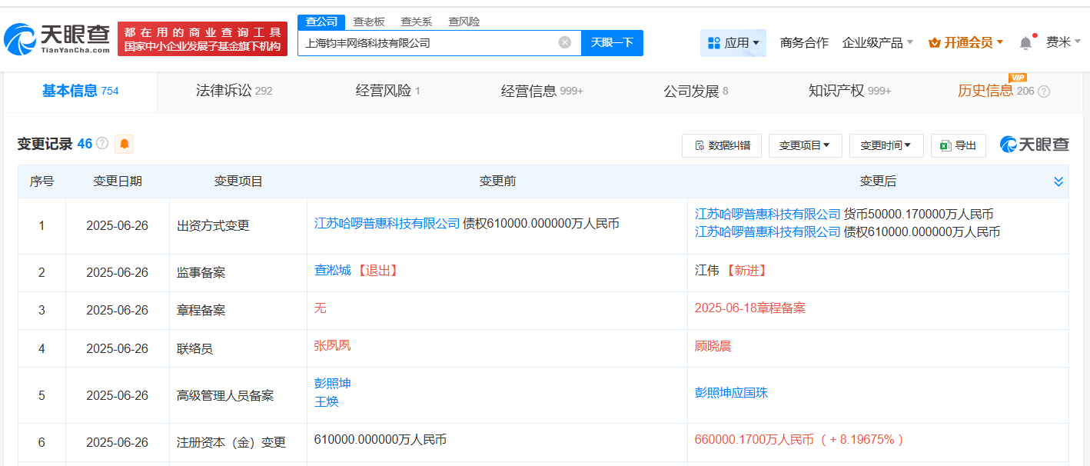The height and width of the screenshot is (466, 1090).
Task: Open the 查淞城 person link
Action: pos(332,270)
